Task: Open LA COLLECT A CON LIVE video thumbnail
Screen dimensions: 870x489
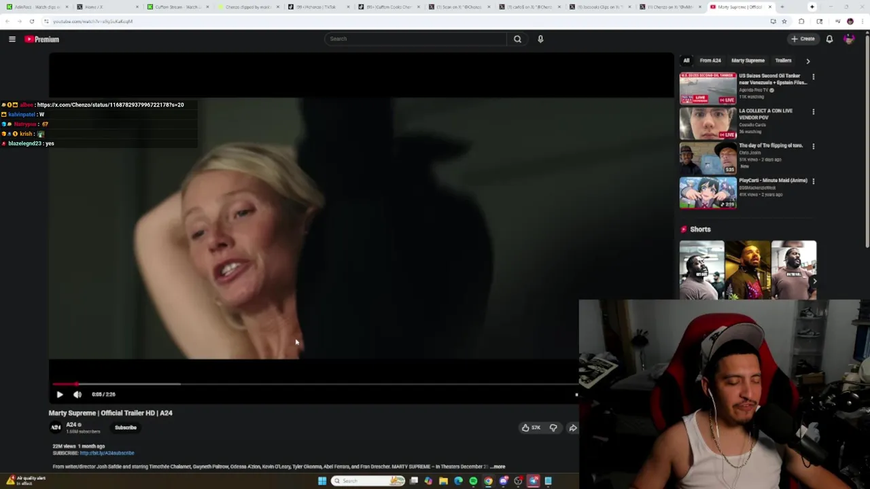Action: [708, 122]
